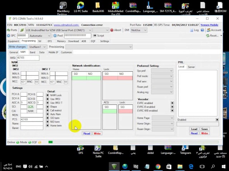
Task: Click Write changes button
Action: pyautogui.click(x=17, y=47)
